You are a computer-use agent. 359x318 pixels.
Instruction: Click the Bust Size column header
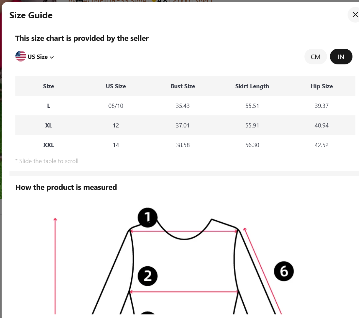(183, 86)
